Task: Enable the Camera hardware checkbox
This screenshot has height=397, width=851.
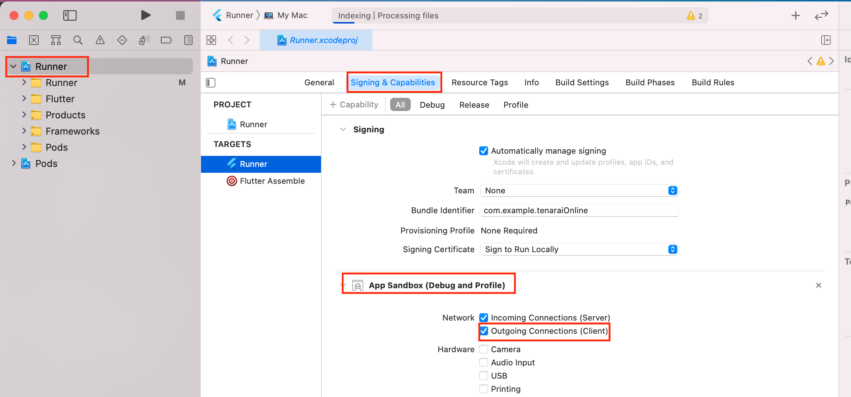Action: [484, 349]
